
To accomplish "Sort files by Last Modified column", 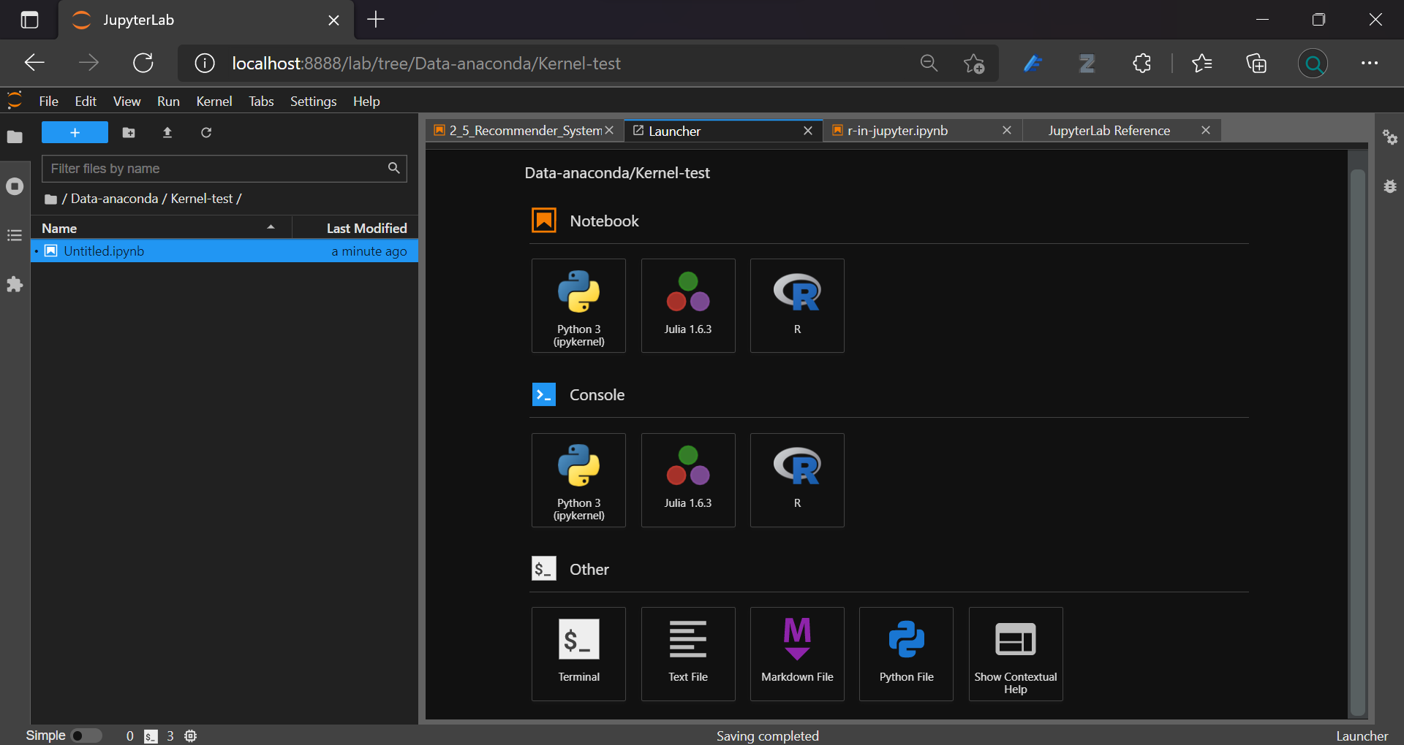I will coord(355,228).
